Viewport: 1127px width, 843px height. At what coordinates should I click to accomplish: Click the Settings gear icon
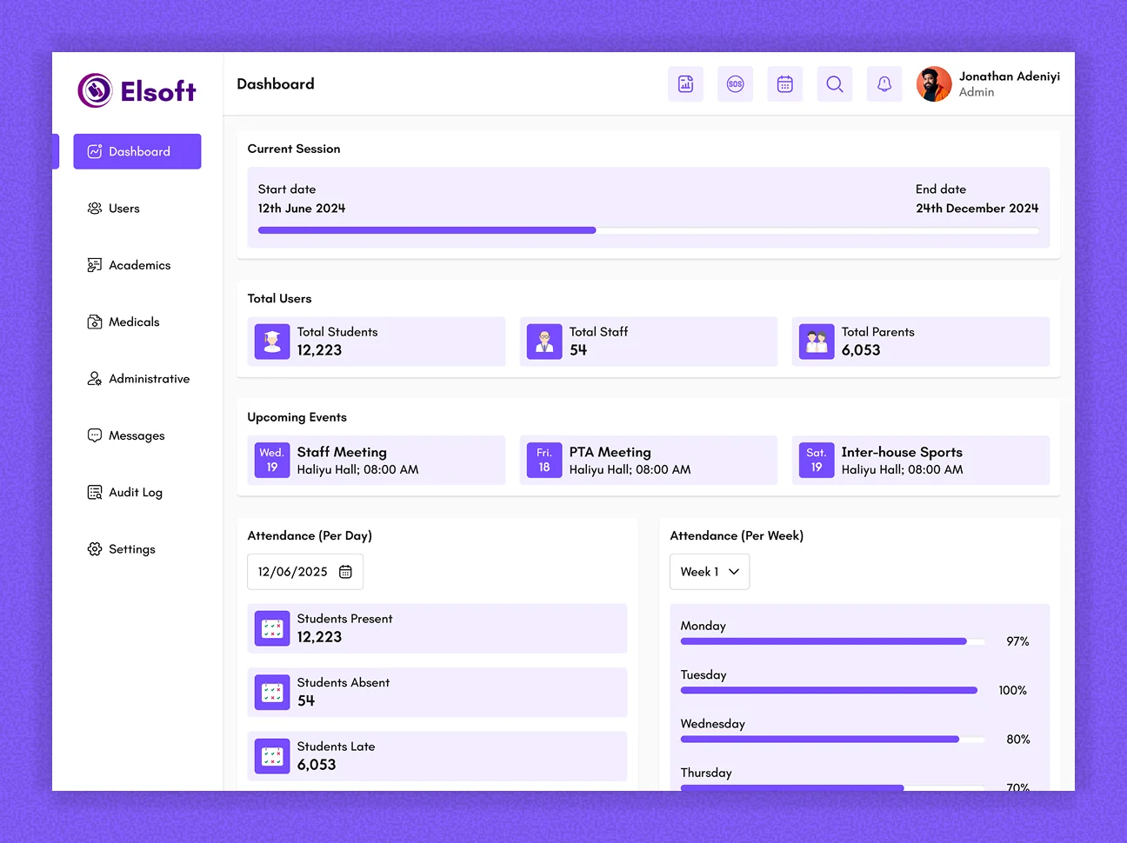[x=94, y=548]
